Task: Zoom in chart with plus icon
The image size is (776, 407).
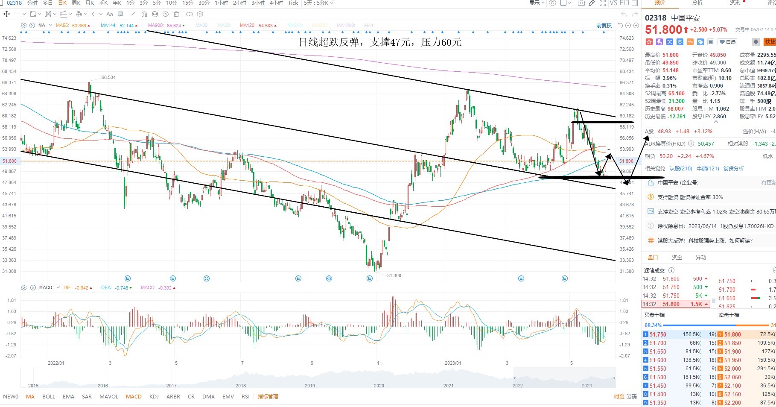Action: tap(636, 26)
